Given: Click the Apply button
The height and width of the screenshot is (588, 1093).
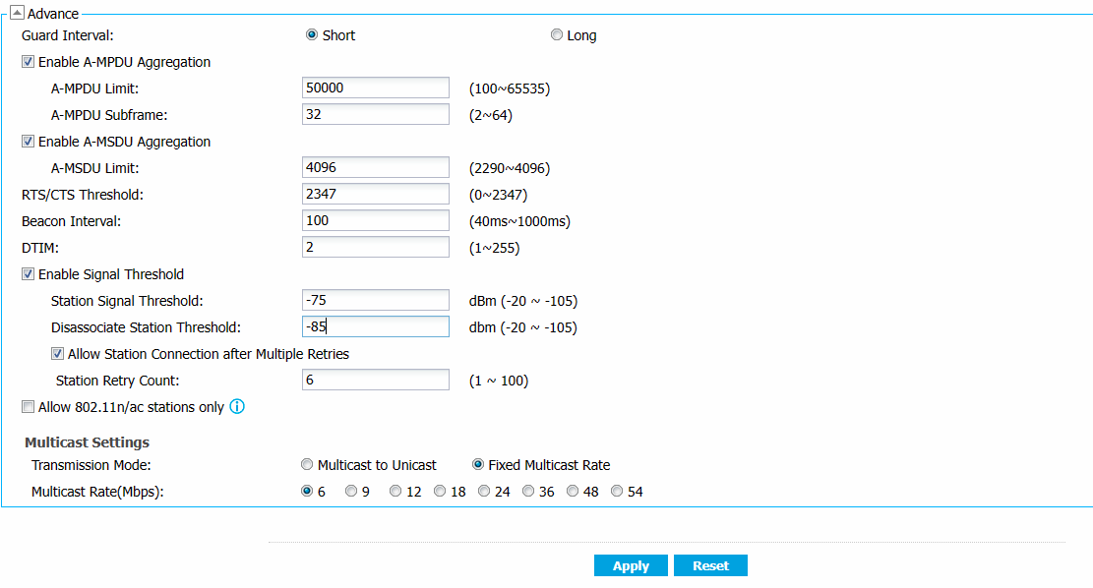Looking at the screenshot, I should click(631, 565).
